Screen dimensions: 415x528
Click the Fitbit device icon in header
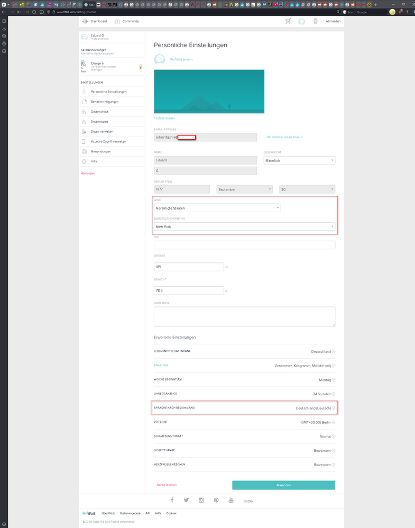coord(315,21)
